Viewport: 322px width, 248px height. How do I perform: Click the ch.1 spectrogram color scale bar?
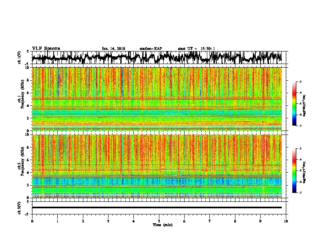tap(294, 104)
